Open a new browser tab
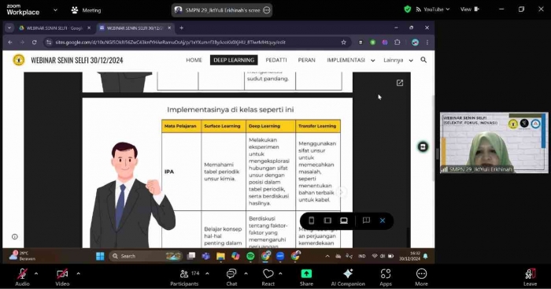This screenshot has width=551, height=289. click(181, 28)
